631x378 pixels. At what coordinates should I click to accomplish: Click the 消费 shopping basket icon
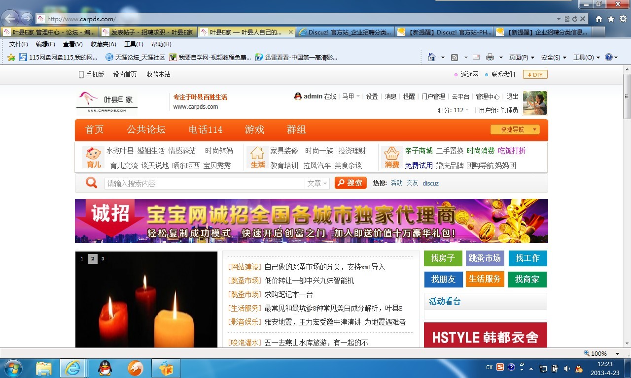click(392, 157)
